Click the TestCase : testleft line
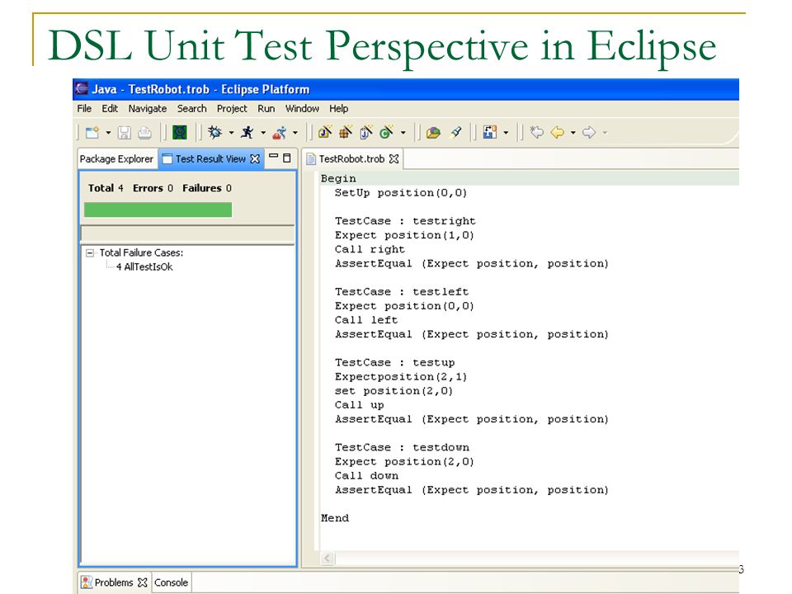792x594 pixels. (402, 291)
